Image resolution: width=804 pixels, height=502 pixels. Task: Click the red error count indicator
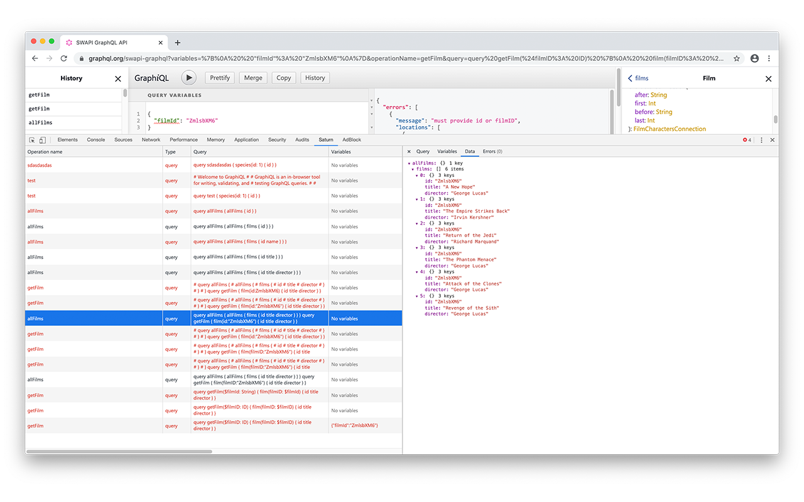pyautogui.click(x=747, y=140)
